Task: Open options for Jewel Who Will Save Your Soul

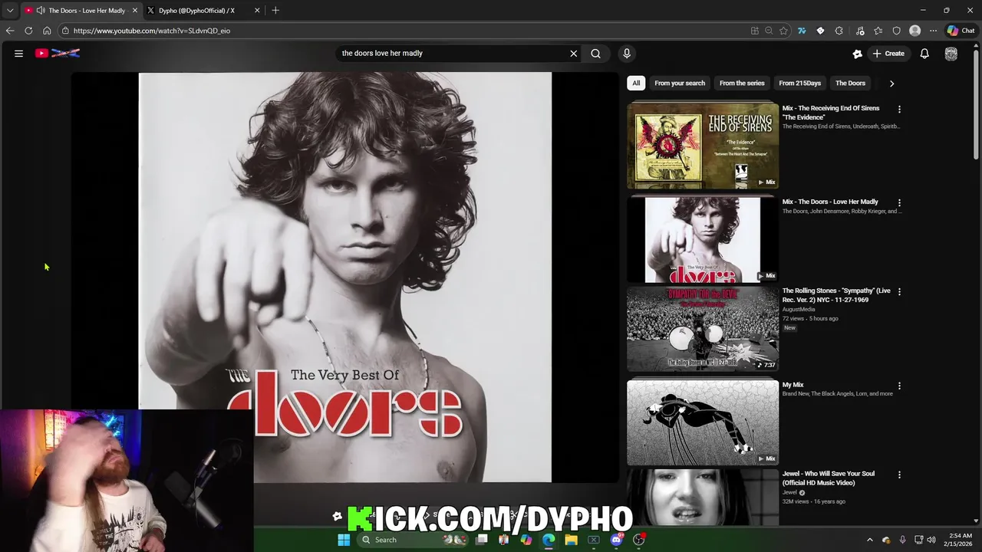Action: 899,475
